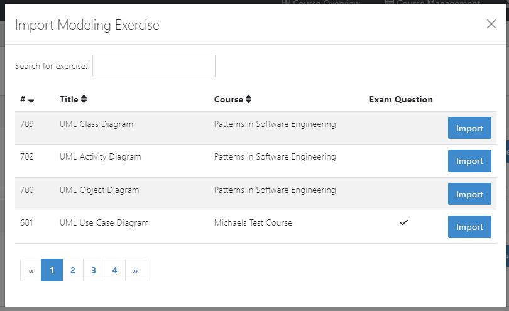Go to pagination page 2
Image resolution: width=509 pixels, height=311 pixels.
click(73, 270)
